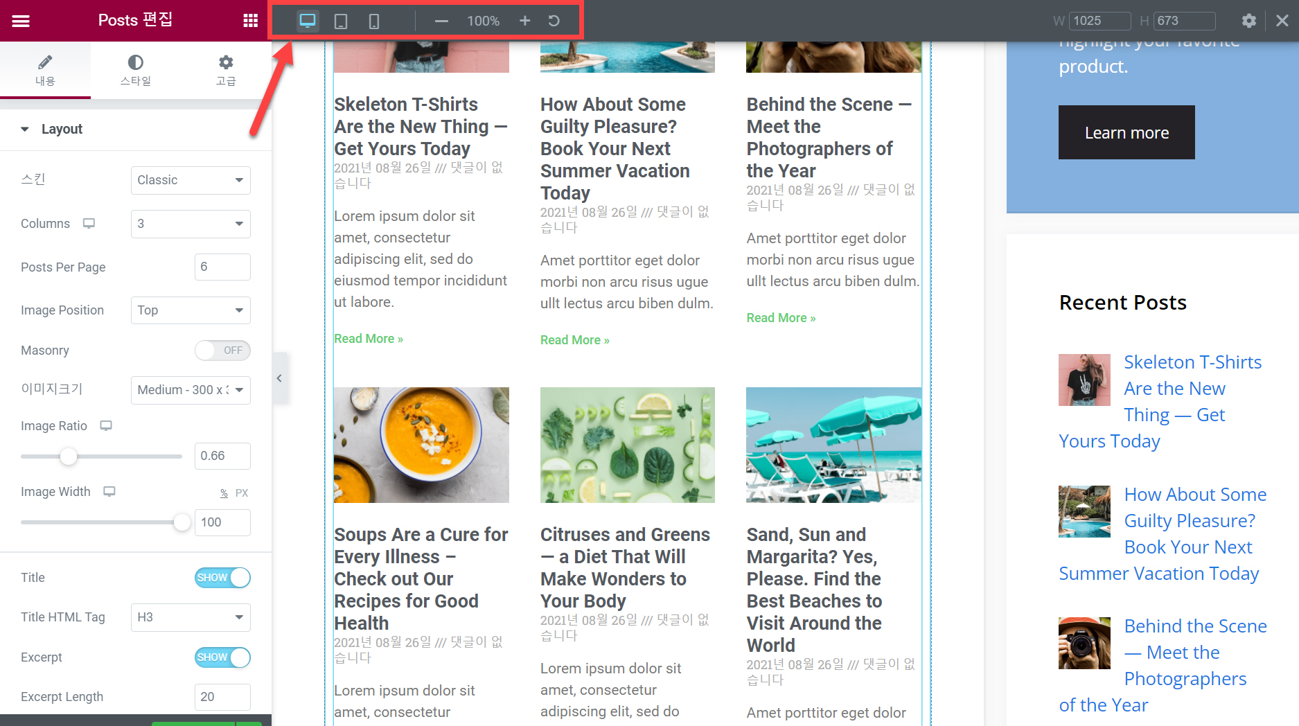Image resolution: width=1299 pixels, height=726 pixels.
Task: Click the Excerpt Length field
Action: (222, 697)
